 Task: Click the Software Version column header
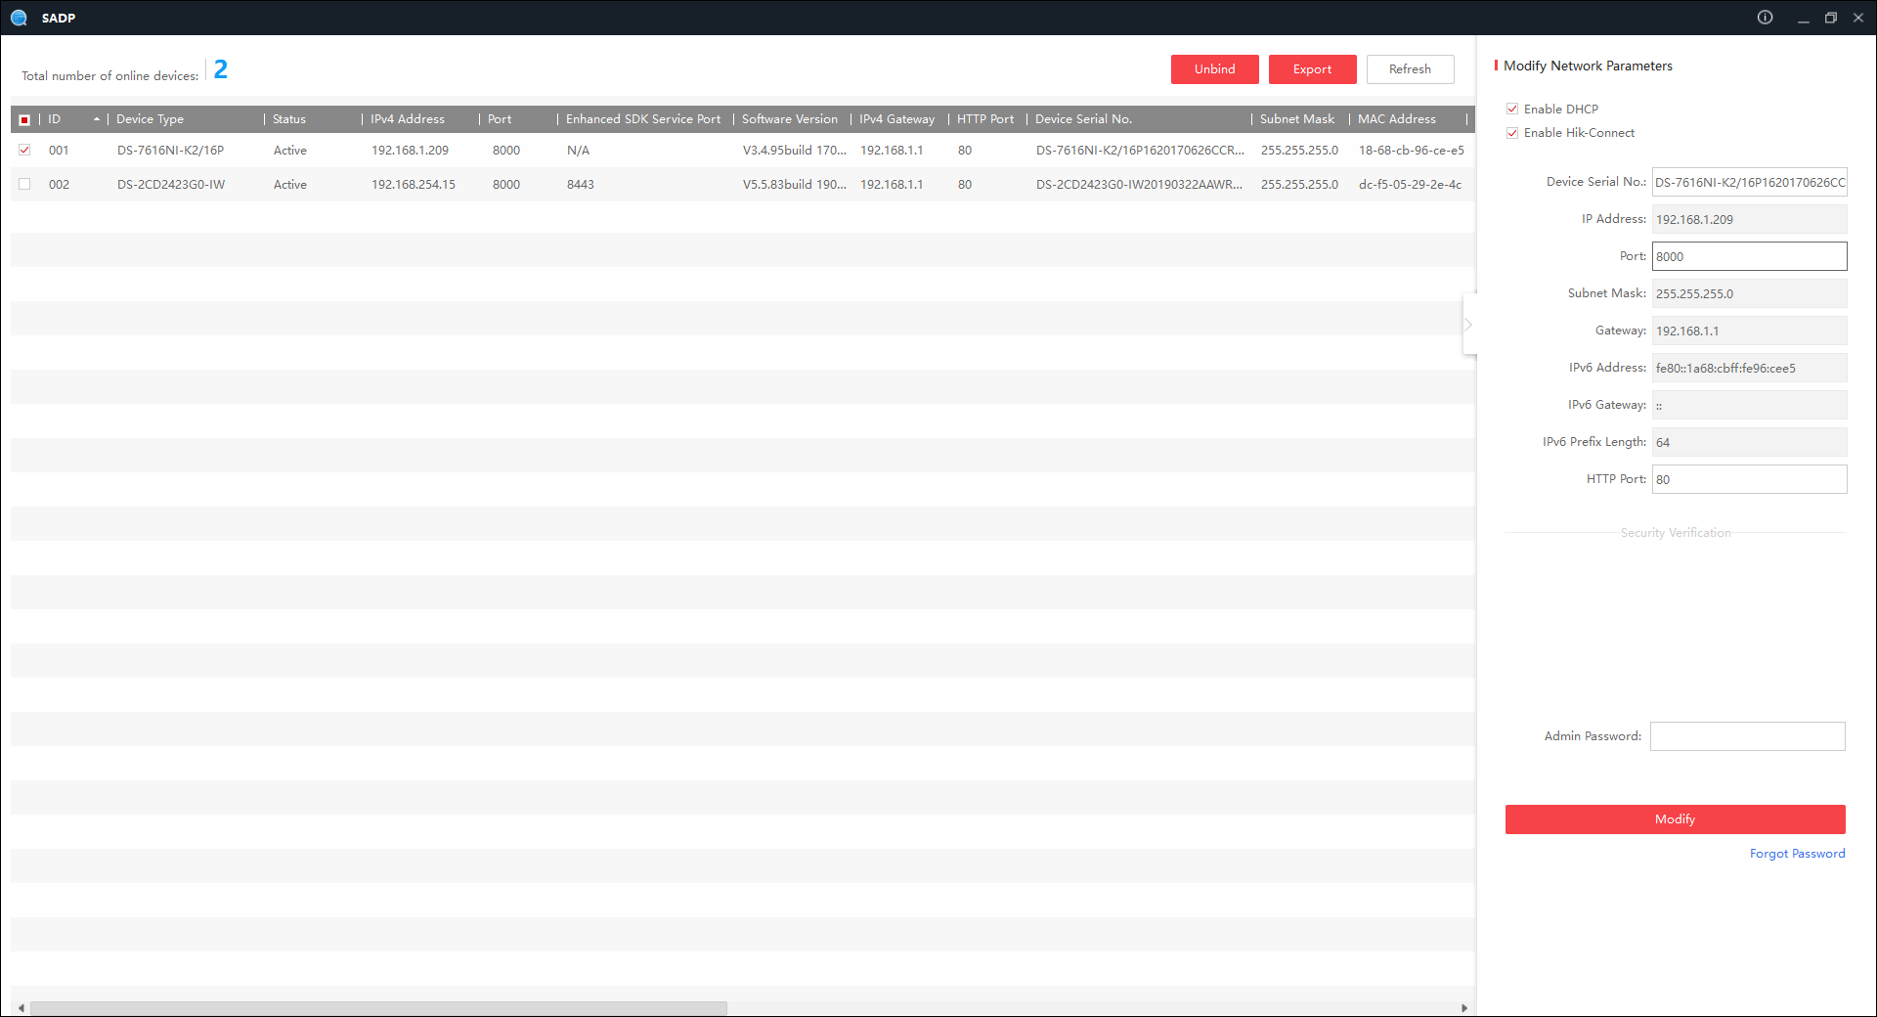790,119
